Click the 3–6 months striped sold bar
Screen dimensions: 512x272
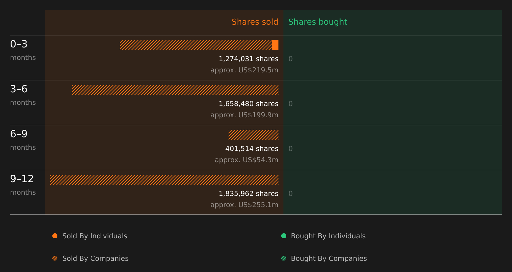pyautogui.click(x=175, y=90)
